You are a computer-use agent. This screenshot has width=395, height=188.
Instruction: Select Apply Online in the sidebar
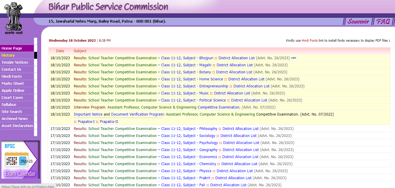pyautogui.click(x=17, y=91)
